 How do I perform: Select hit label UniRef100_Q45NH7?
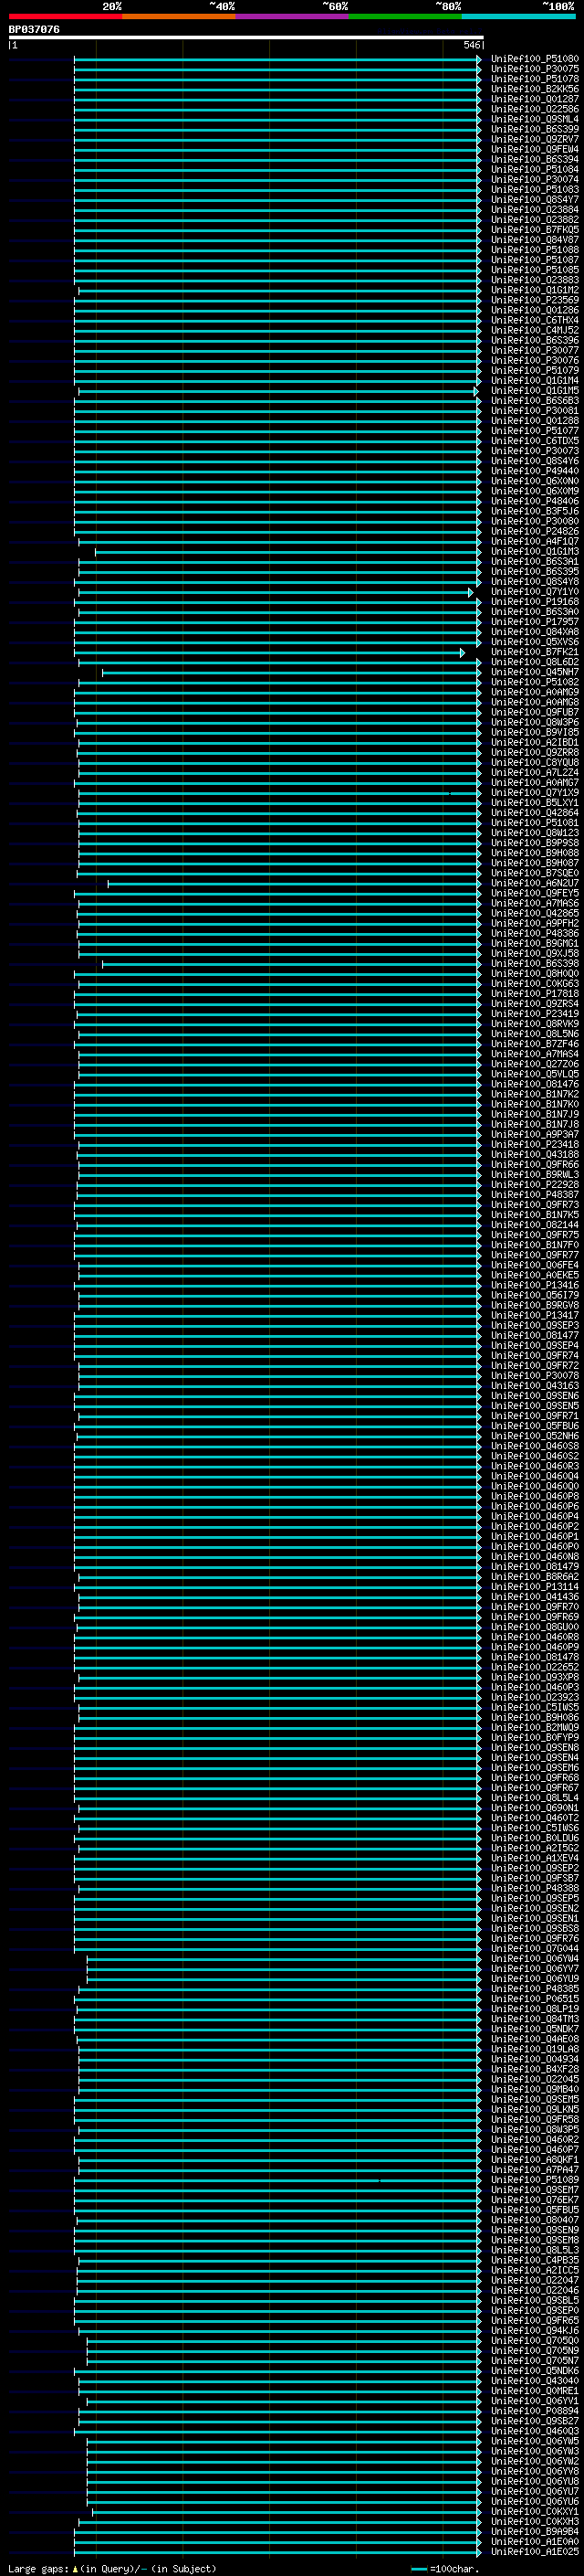pyautogui.click(x=534, y=672)
